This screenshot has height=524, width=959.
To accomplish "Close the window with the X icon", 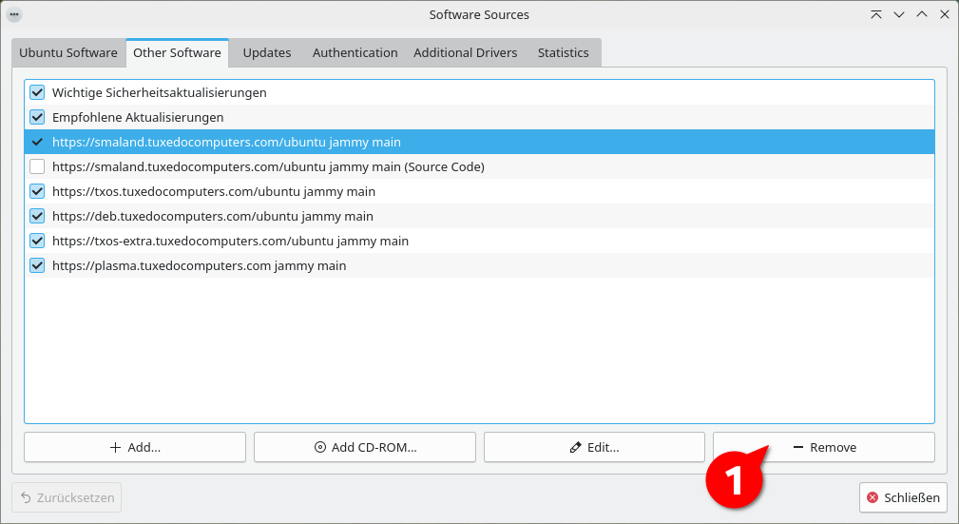I will [x=945, y=14].
